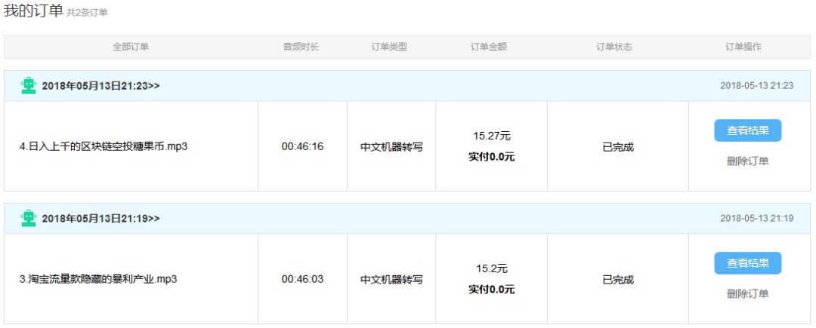Screen dimensions: 816x328
Task: View results for 淘宝流量款 order
Action: 747,263
